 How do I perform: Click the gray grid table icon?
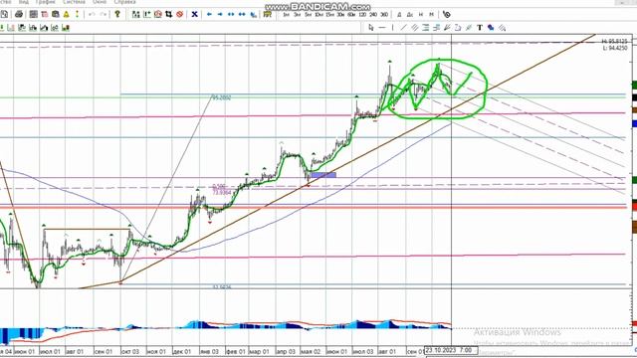tap(33, 15)
